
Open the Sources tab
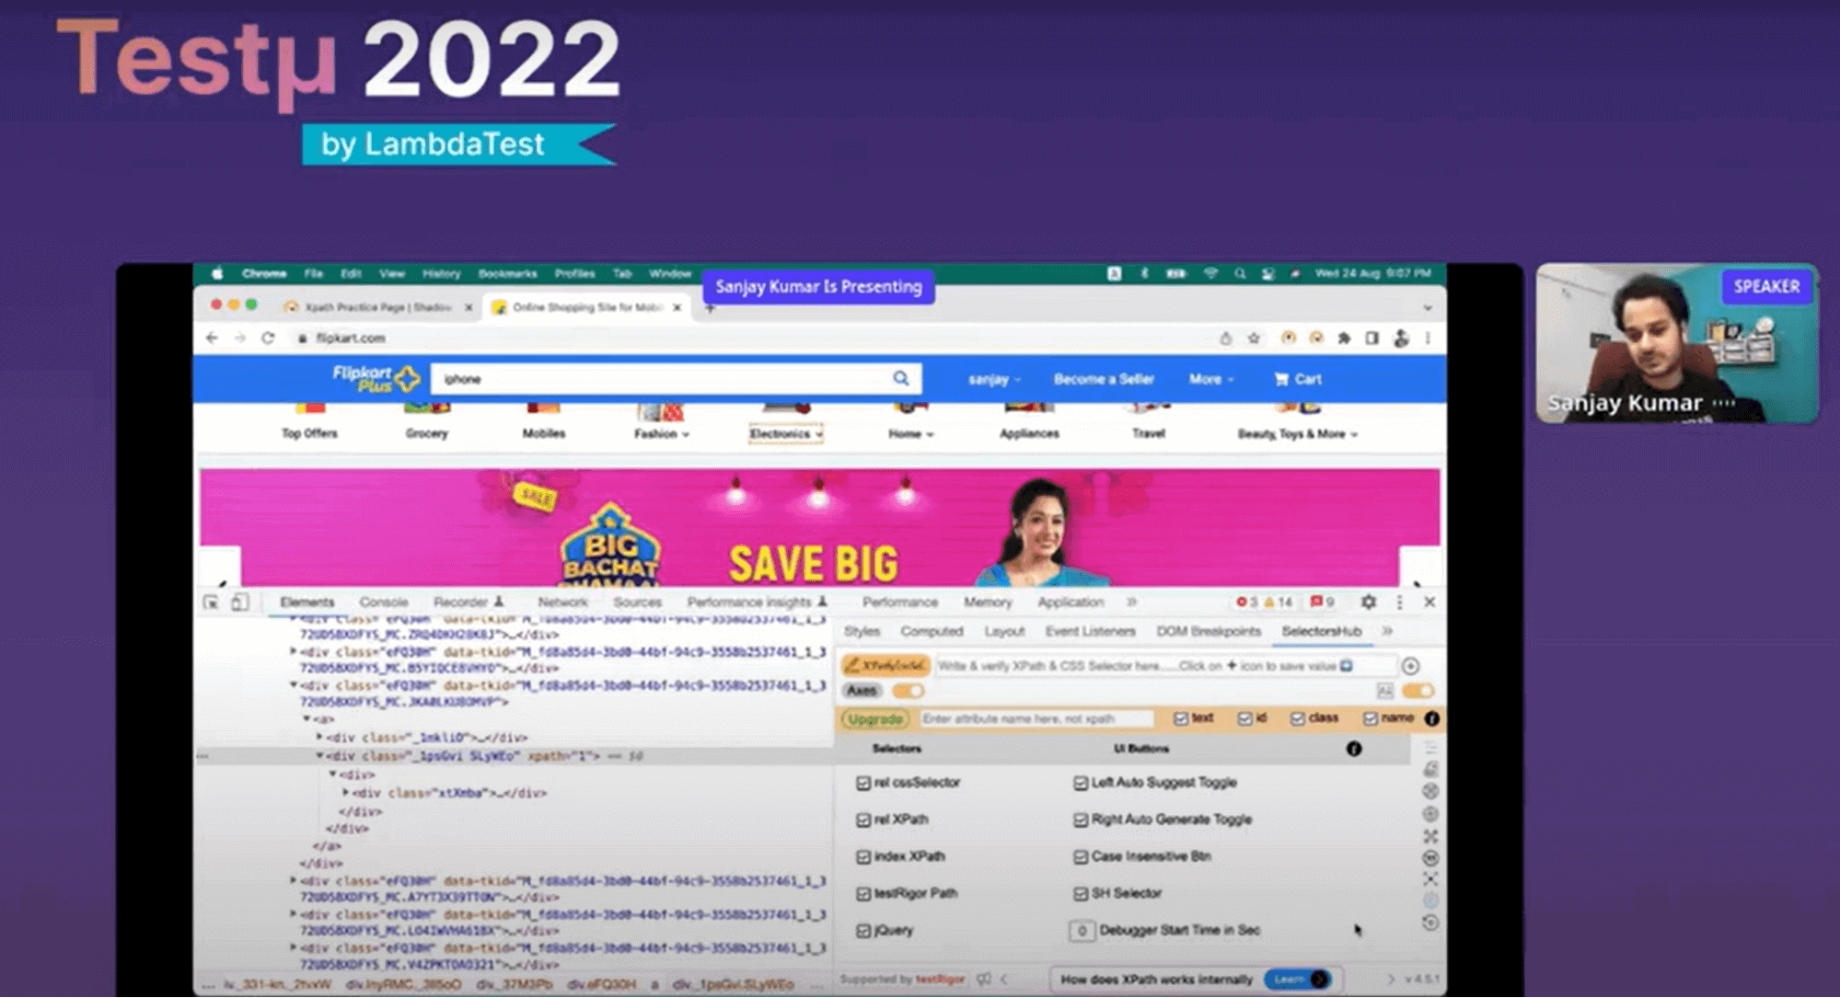637,602
